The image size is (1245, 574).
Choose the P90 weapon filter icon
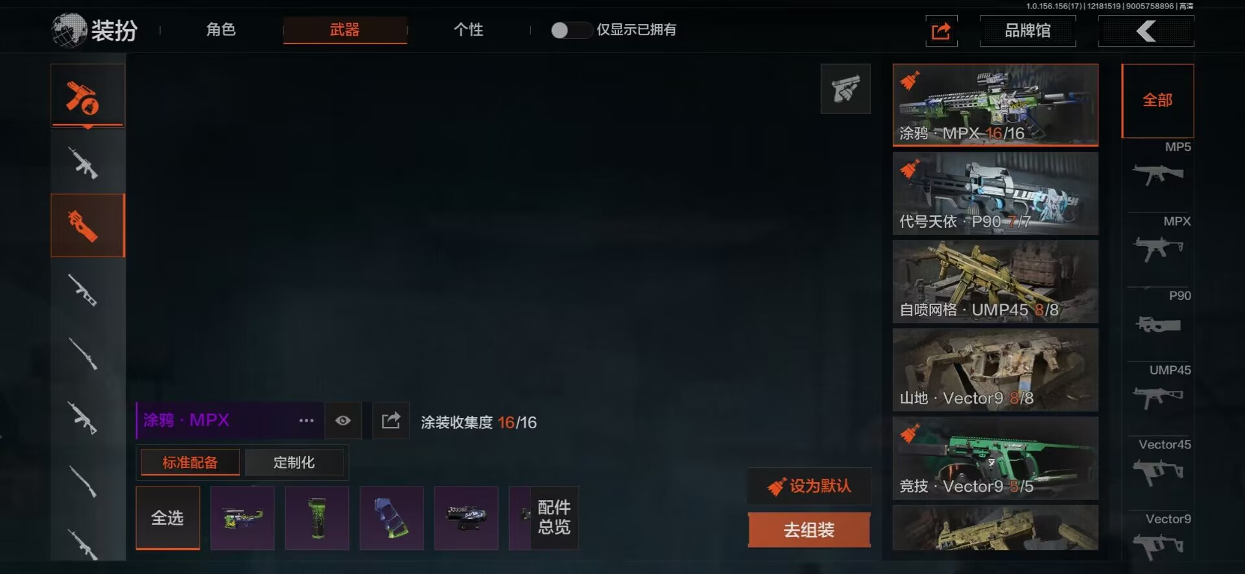[1159, 316]
